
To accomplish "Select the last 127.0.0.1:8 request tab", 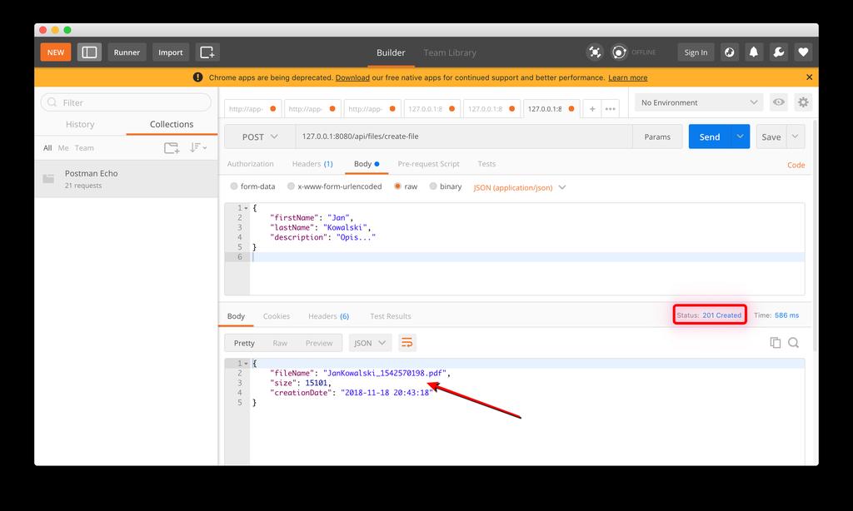I will 551,109.
